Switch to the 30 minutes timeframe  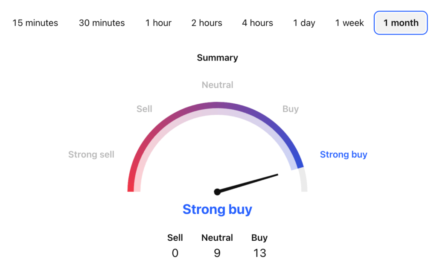(102, 23)
